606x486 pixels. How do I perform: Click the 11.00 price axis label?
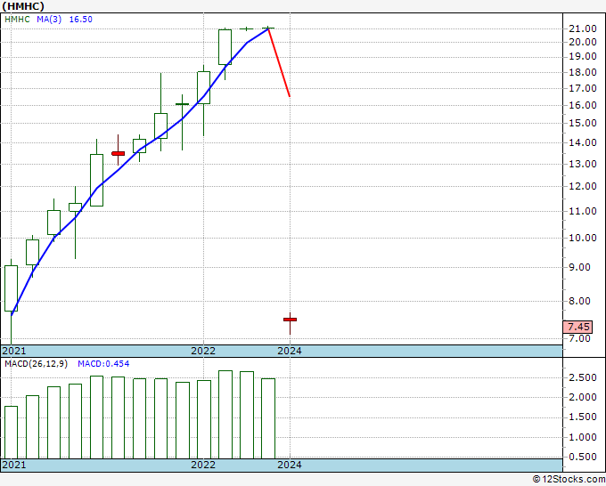583,211
